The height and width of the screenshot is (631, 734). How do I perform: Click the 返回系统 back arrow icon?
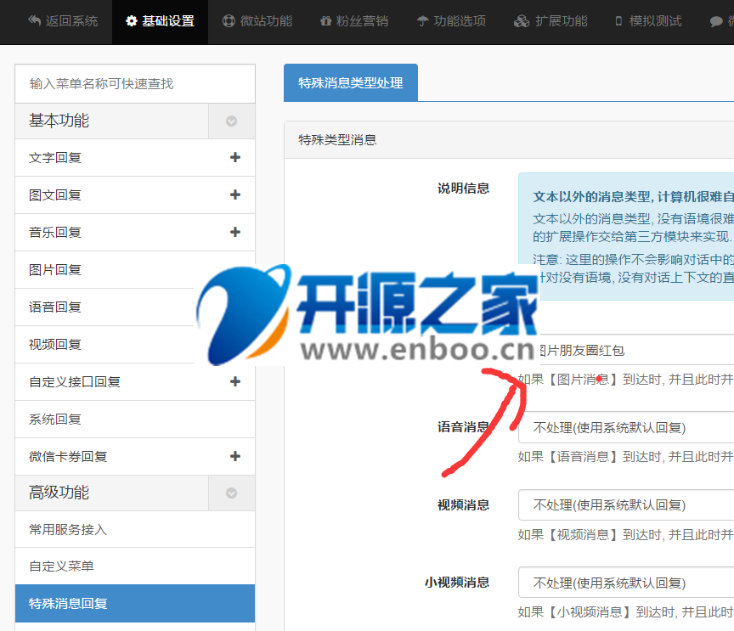click(x=34, y=21)
